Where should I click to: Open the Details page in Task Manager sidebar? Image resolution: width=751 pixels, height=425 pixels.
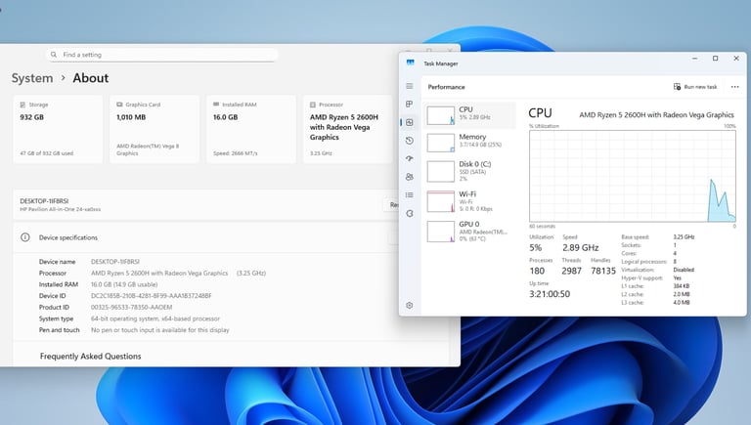[x=410, y=194]
